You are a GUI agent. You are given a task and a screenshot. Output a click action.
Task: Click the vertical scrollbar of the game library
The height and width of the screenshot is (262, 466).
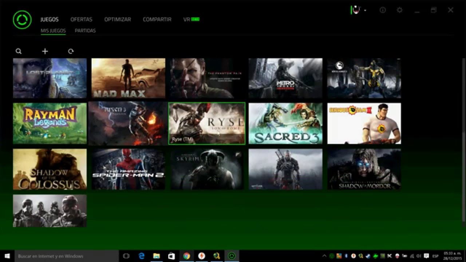click(x=463, y=140)
